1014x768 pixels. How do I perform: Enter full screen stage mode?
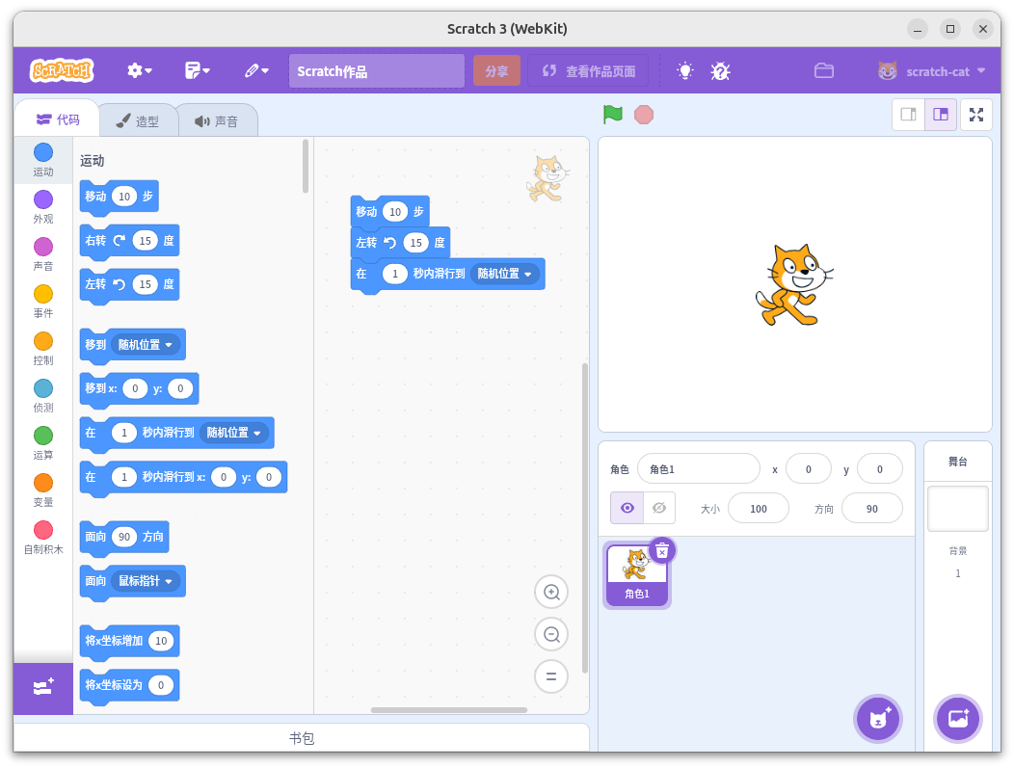pyautogui.click(x=975, y=115)
